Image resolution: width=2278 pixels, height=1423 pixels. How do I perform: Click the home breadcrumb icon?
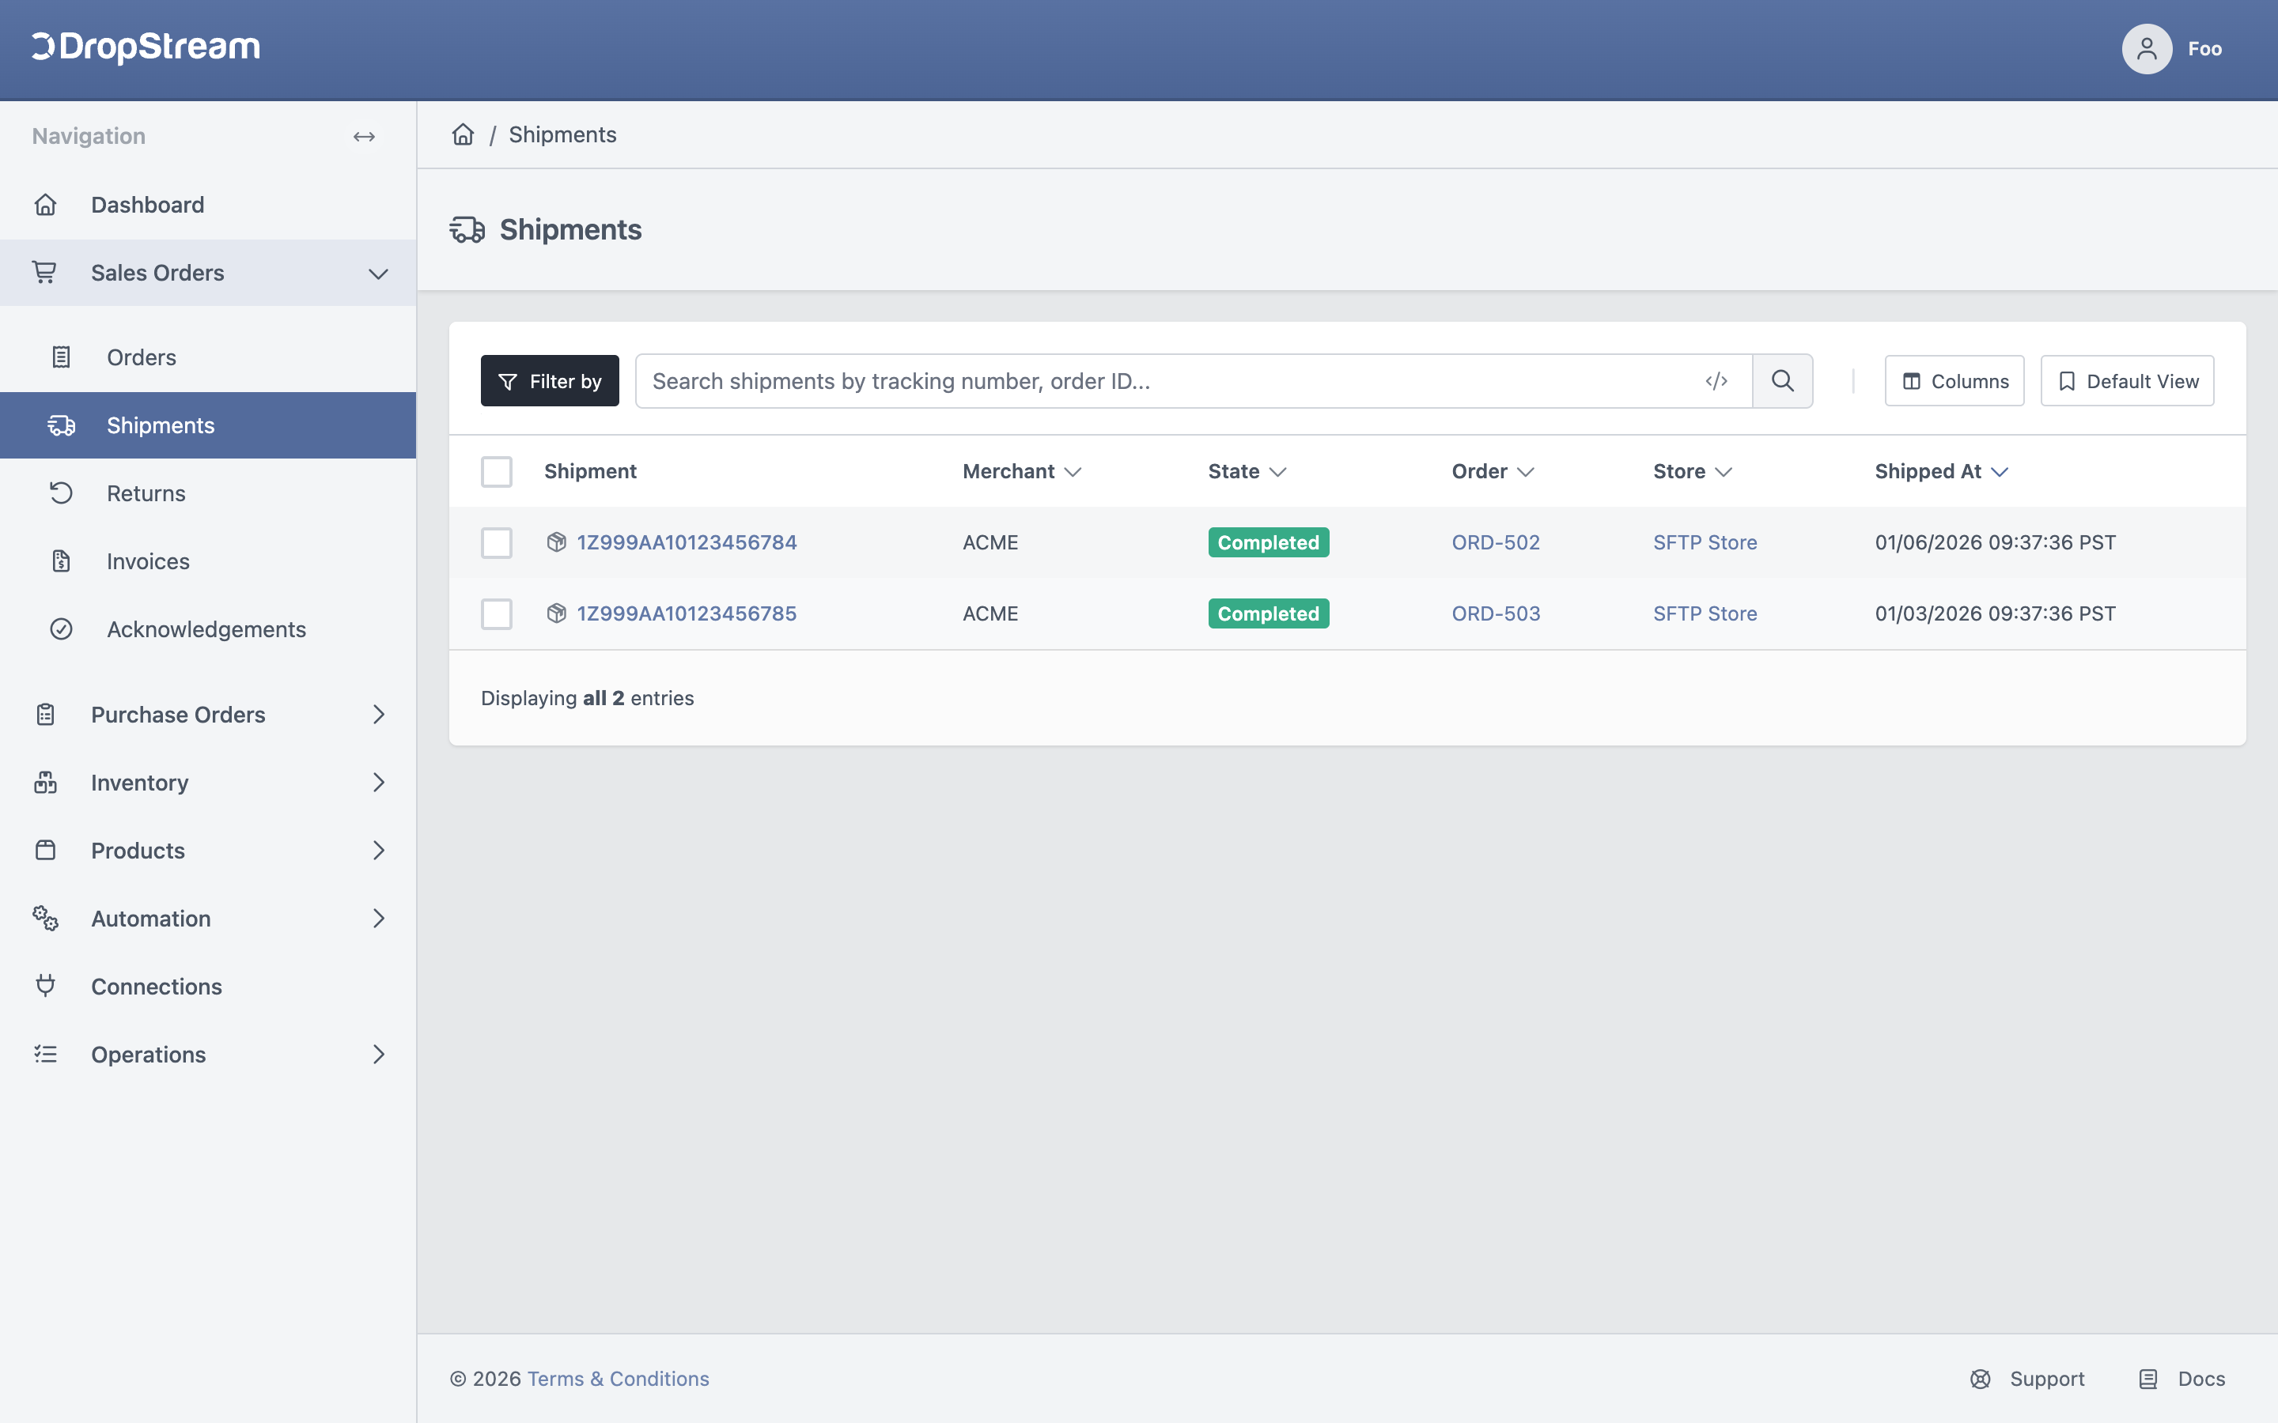(464, 134)
